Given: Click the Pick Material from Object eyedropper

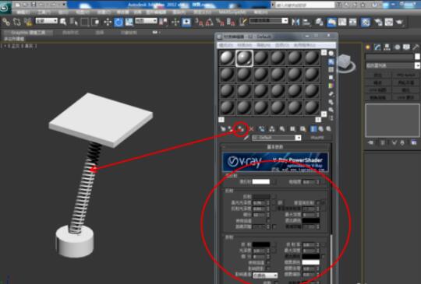Looking at the screenshot, I should (246, 138).
